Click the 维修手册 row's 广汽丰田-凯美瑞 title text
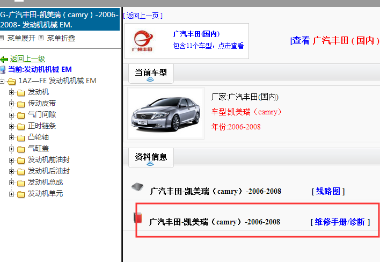380x262 pixels. 215,222
